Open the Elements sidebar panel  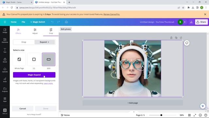(5, 40)
